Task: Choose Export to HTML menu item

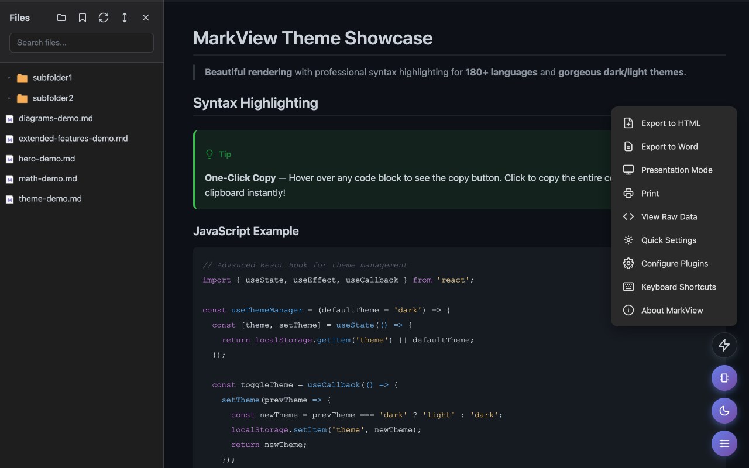Action: 674,123
